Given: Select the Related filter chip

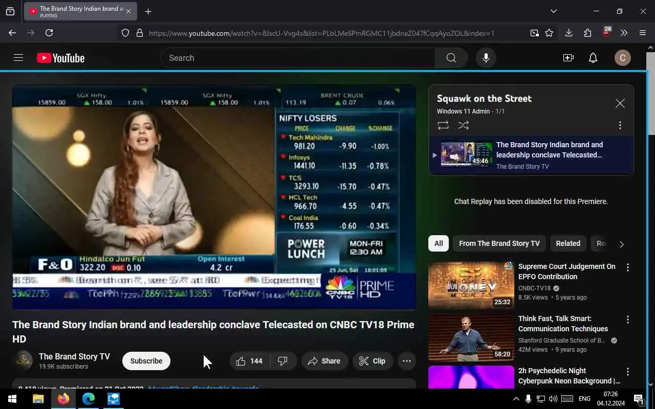Looking at the screenshot, I should coord(568,243).
